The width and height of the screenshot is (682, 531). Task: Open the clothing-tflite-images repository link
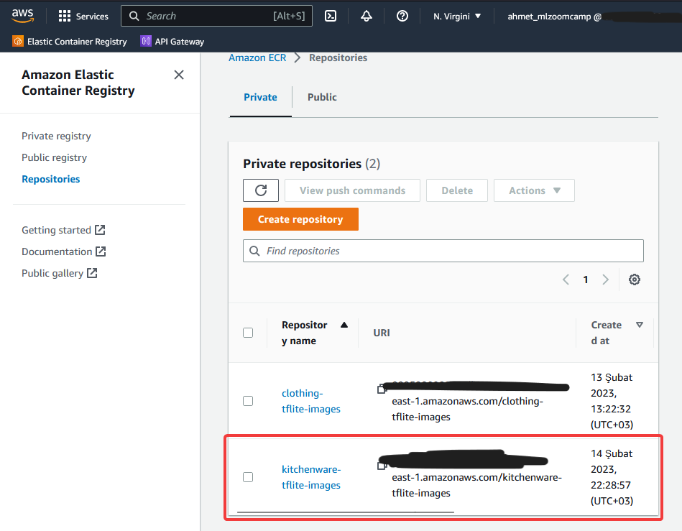click(311, 401)
